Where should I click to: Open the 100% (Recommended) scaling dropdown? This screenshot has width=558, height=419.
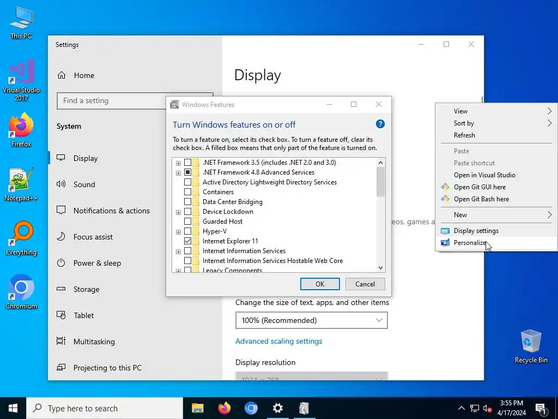311,320
